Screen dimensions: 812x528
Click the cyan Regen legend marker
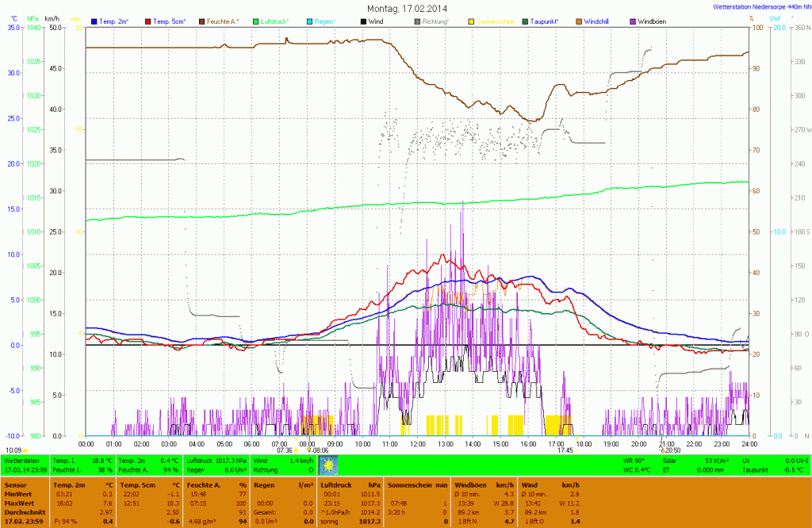coord(310,21)
